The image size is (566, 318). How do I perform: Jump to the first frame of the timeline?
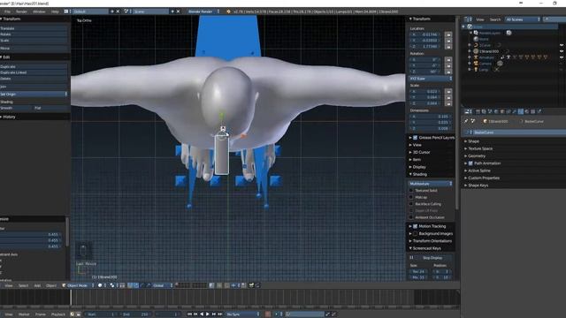pyautogui.click(x=189, y=314)
